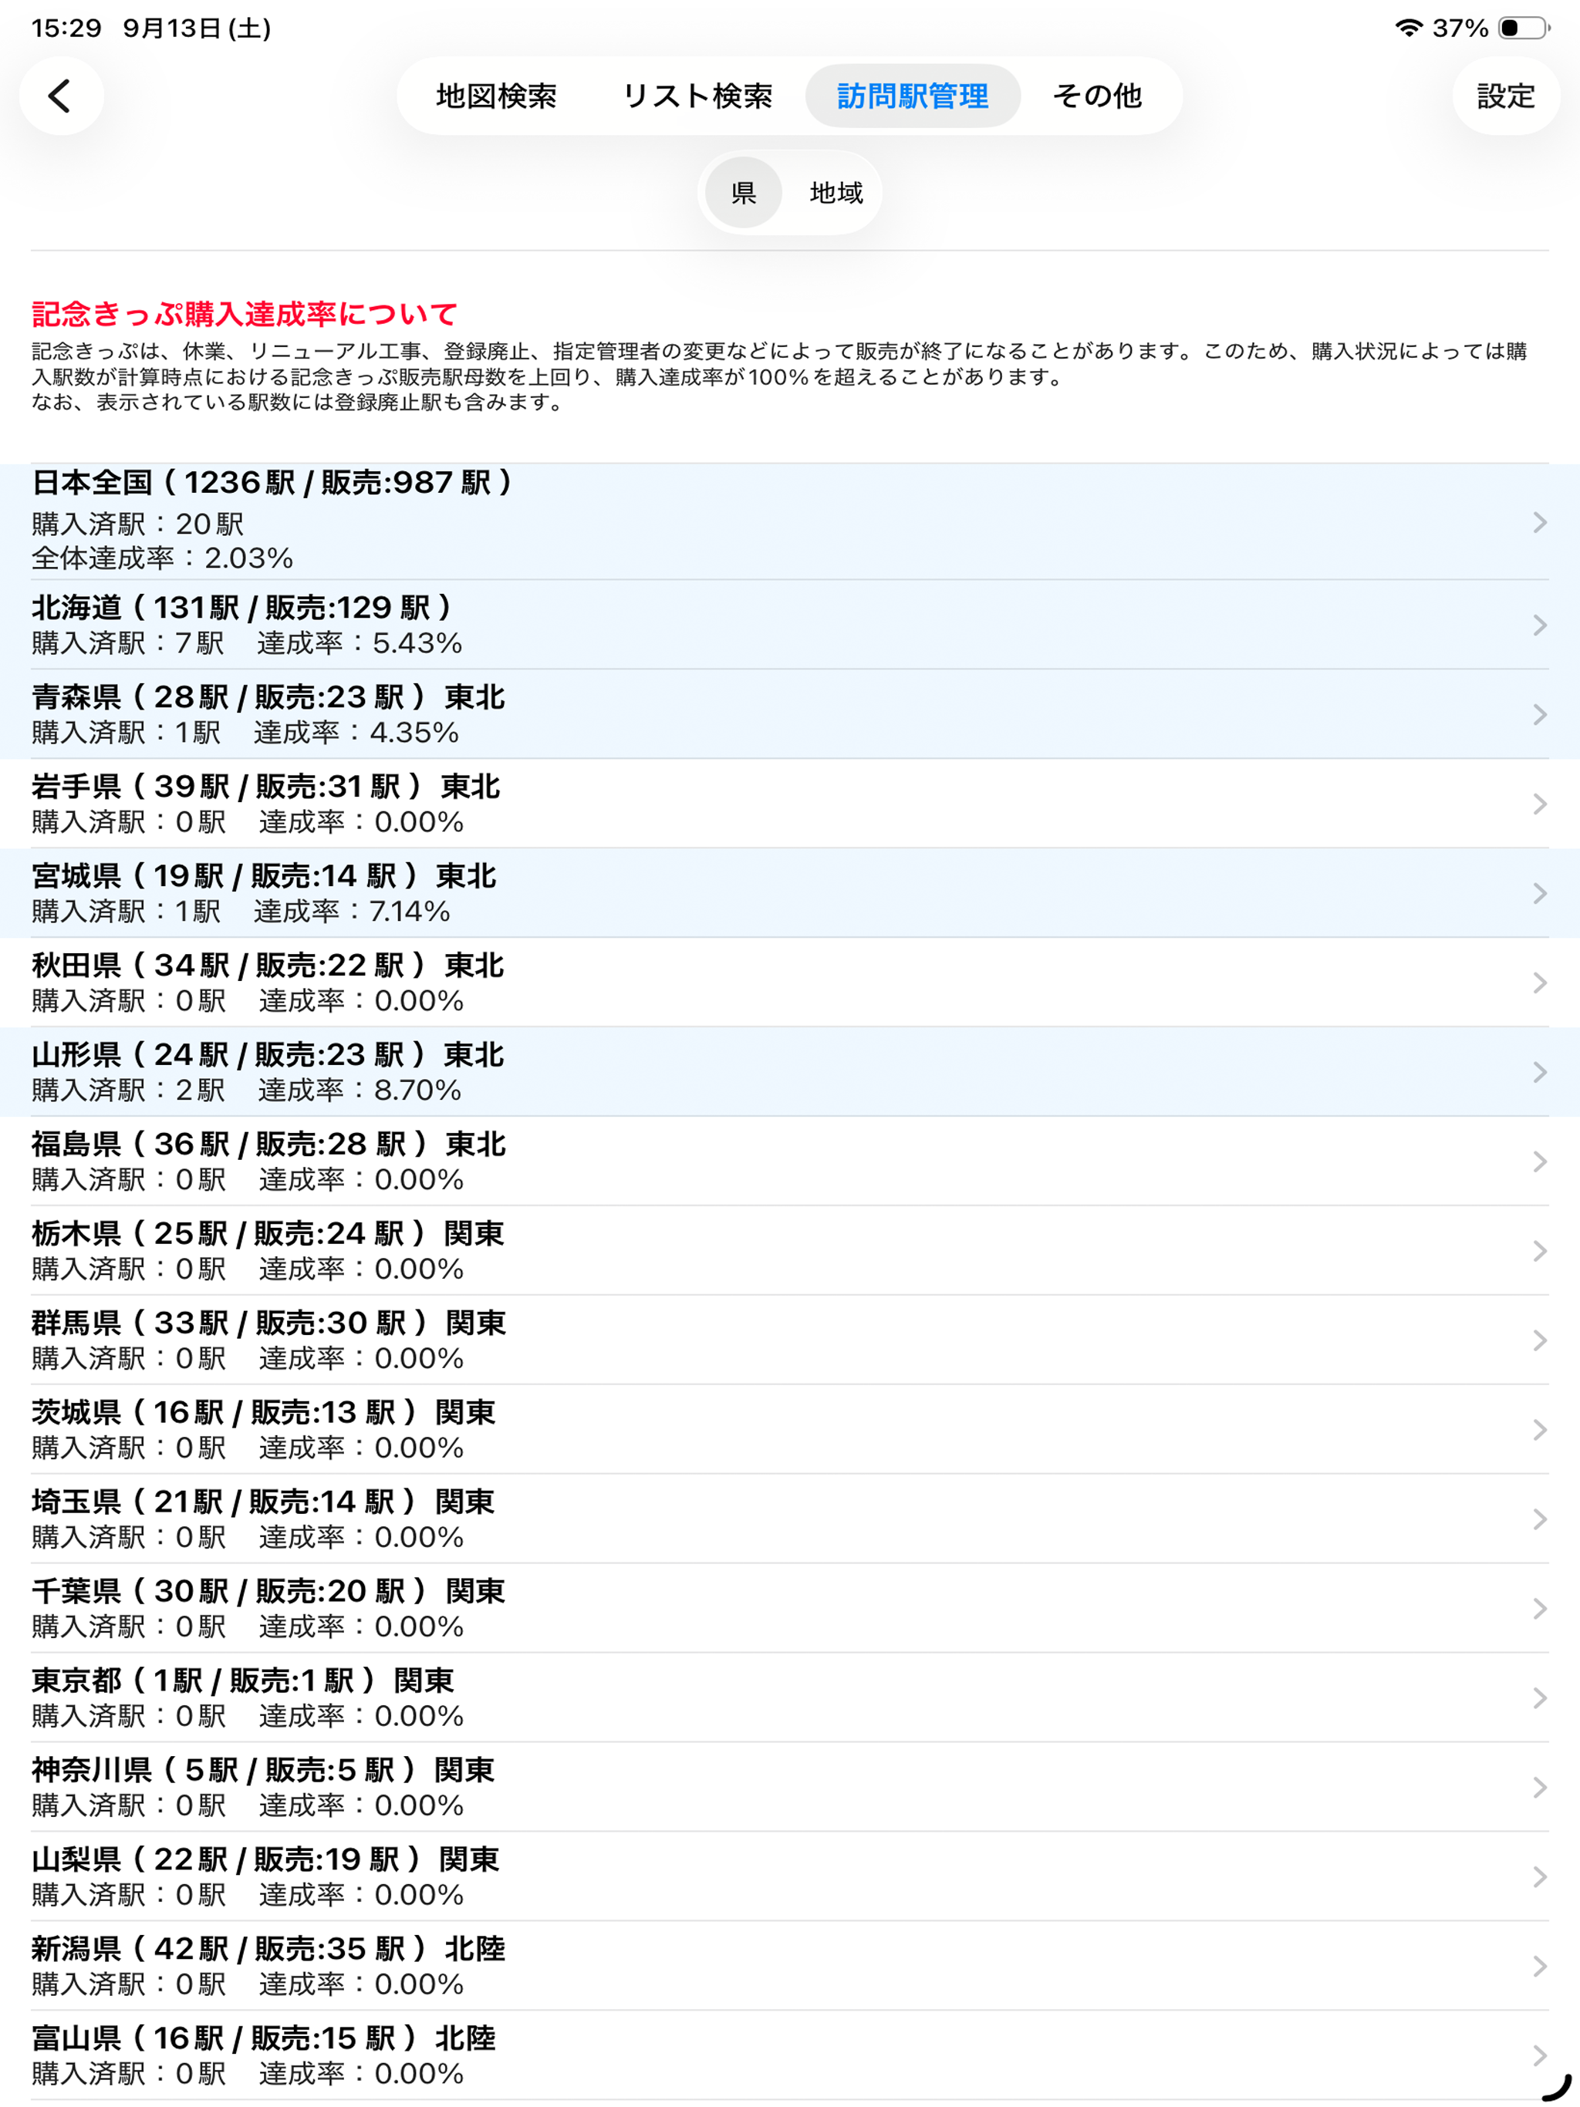Expand the 秋田県 row chevron
The height and width of the screenshot is (2107, 1580).
pos(1539,983)
